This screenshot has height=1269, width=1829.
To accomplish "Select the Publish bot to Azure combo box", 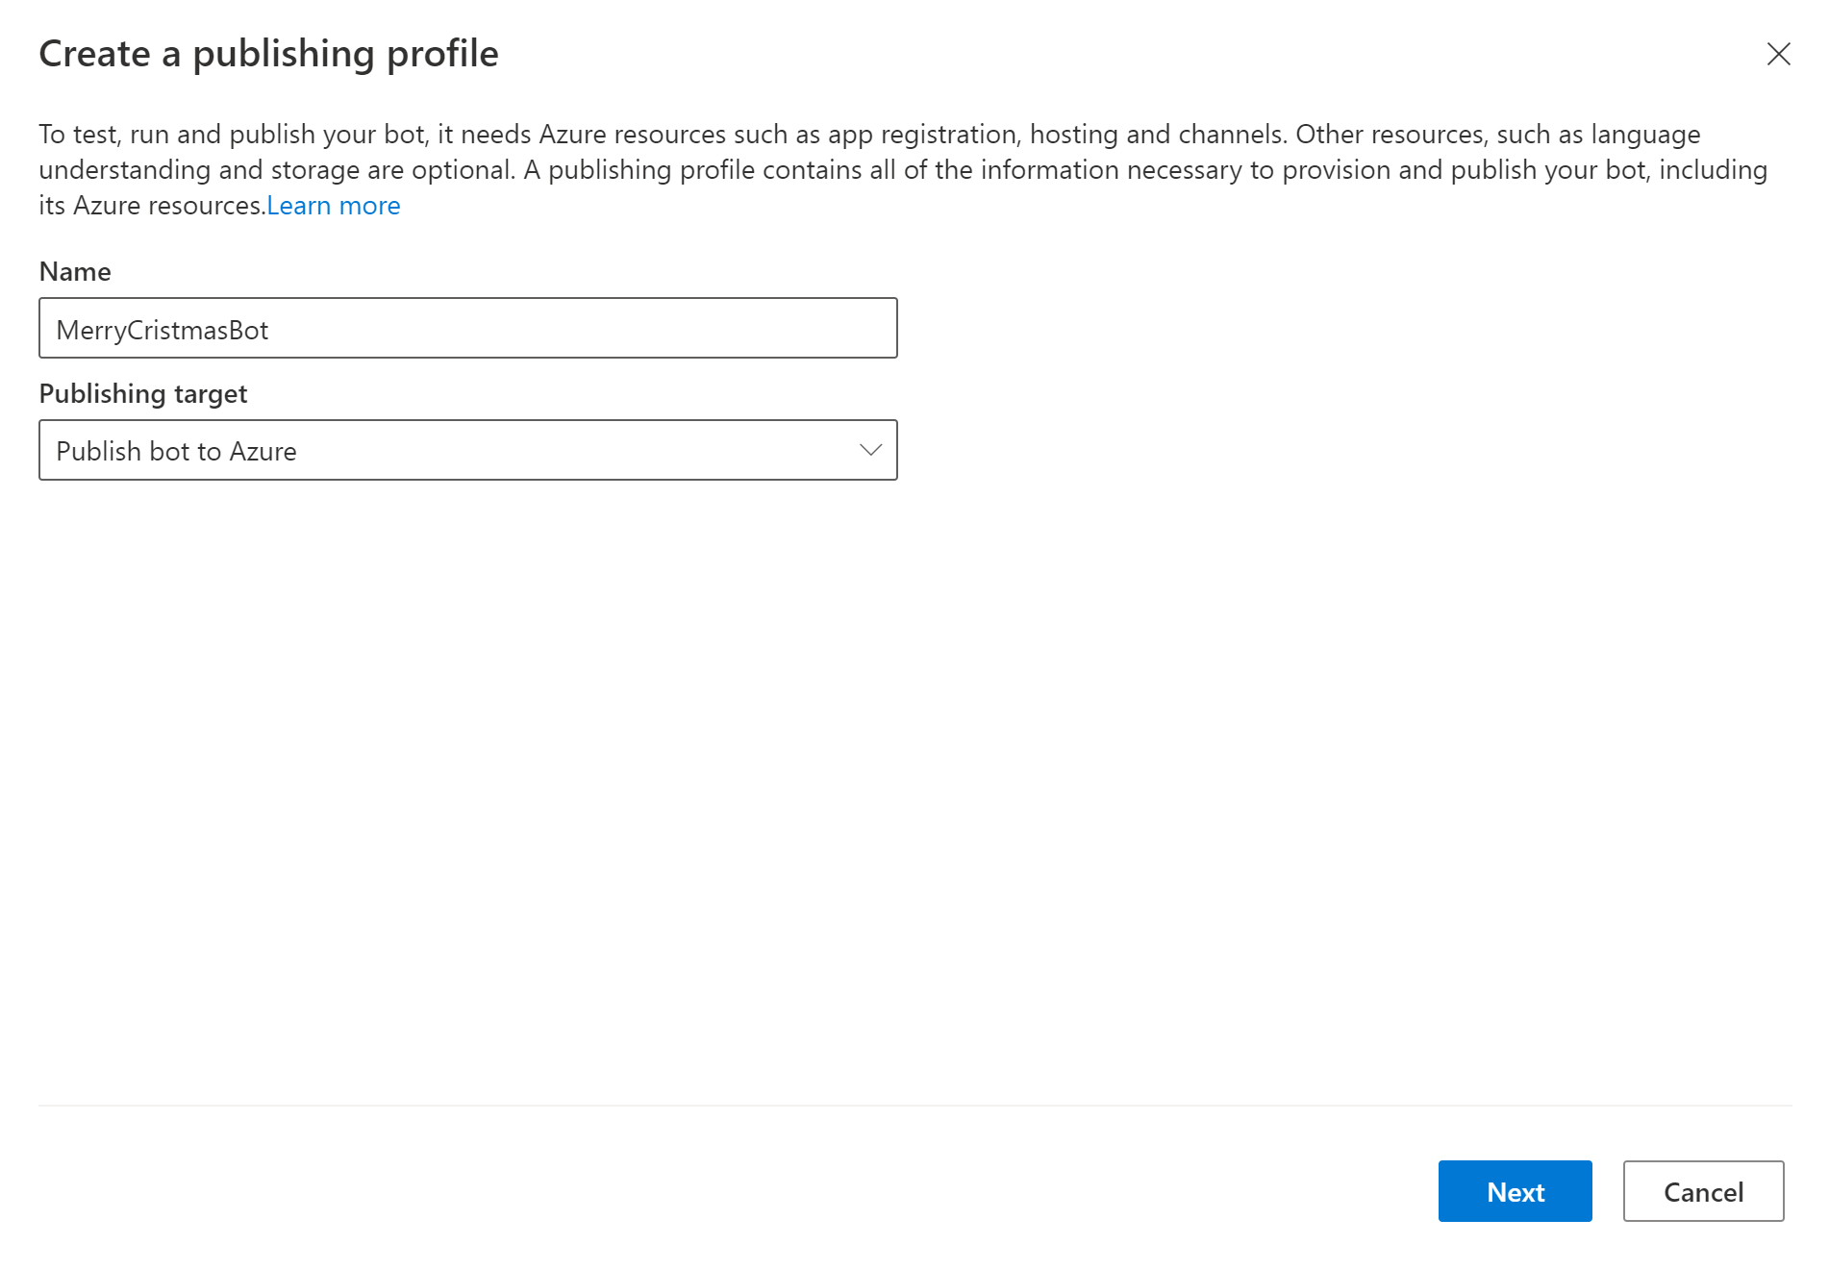I will click(x=467, y=451).
